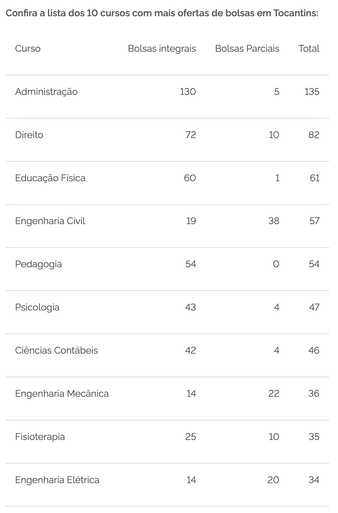338x513 pixels.
Task: Click the heading about Tocantins scholarships
Action: click(x=162, y=13)
